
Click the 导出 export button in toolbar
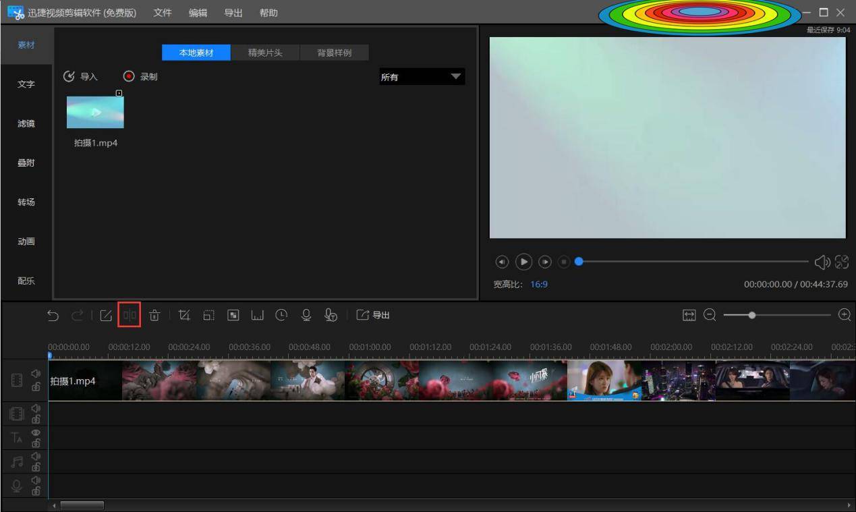tap(373, 315)
